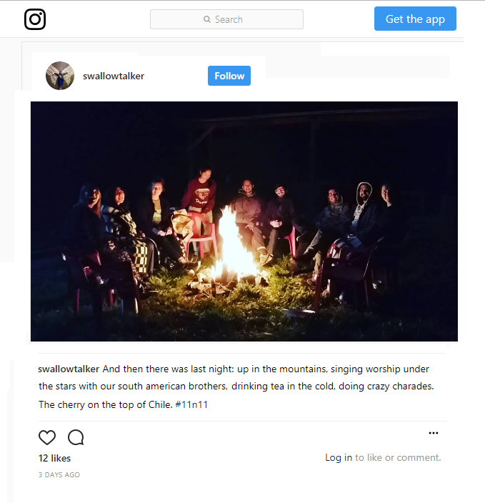Like the post with heart icon
485x503 pixels.
click(x=47, y=437)
